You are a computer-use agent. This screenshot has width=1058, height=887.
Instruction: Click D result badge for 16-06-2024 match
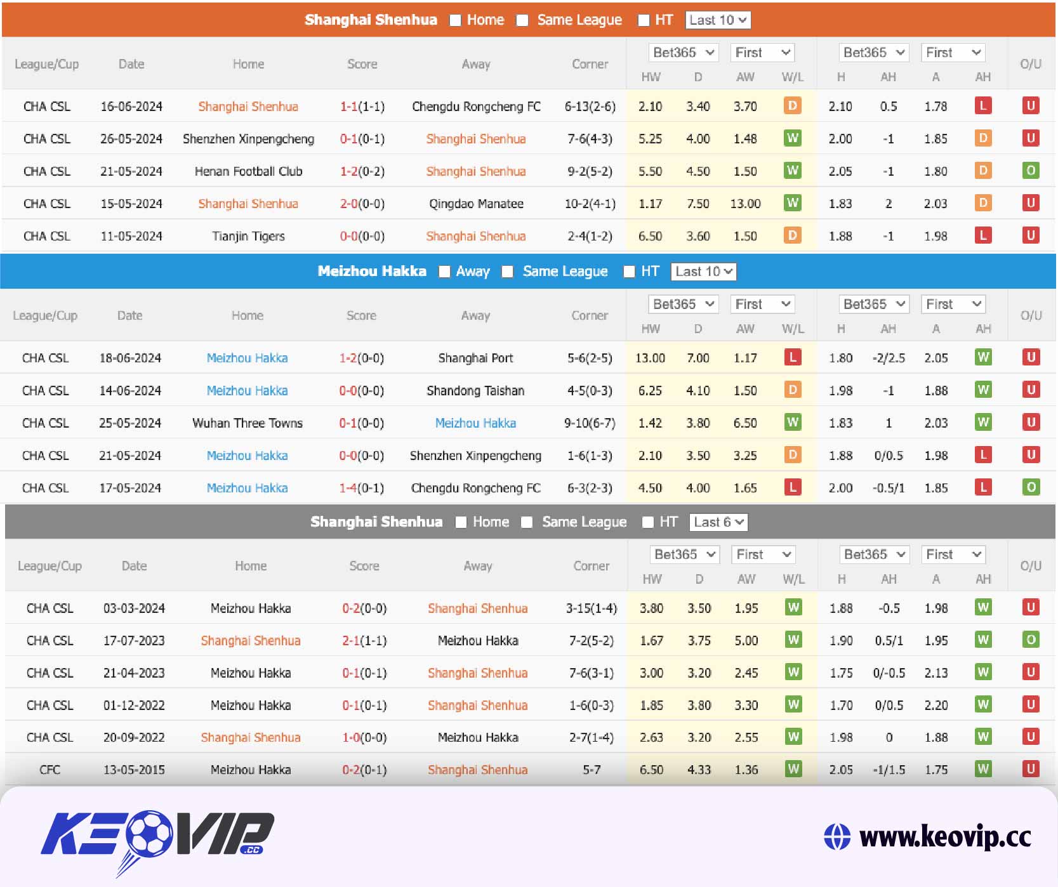point(792,106)
